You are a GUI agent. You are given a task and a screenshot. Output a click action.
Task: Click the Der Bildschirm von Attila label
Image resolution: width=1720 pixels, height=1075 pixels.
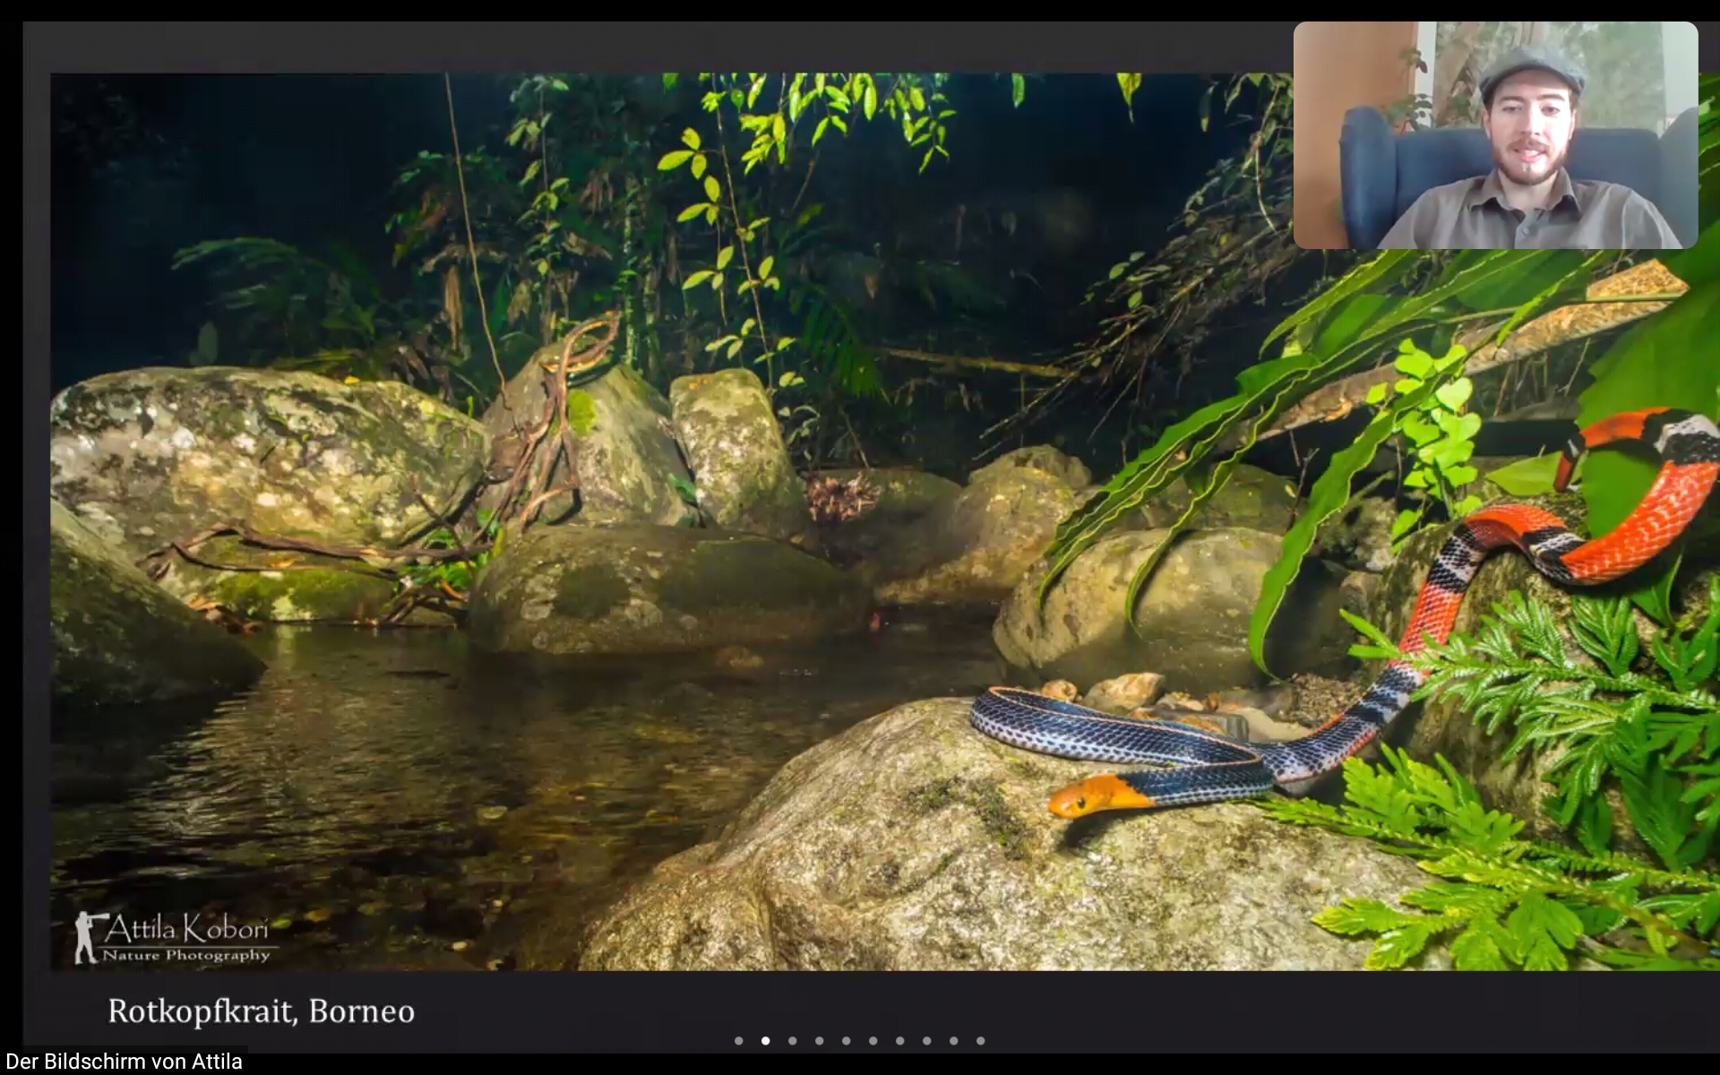pyautogui.click(x=124, y=1062)
